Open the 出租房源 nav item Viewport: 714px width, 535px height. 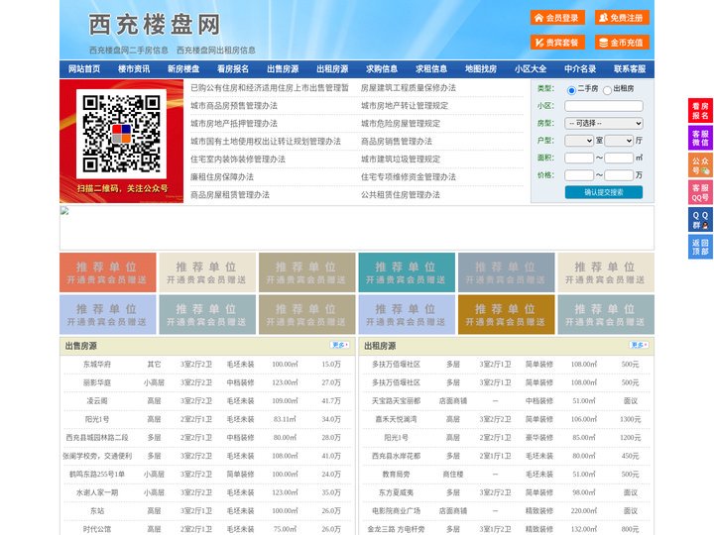(x=332, y=69)
